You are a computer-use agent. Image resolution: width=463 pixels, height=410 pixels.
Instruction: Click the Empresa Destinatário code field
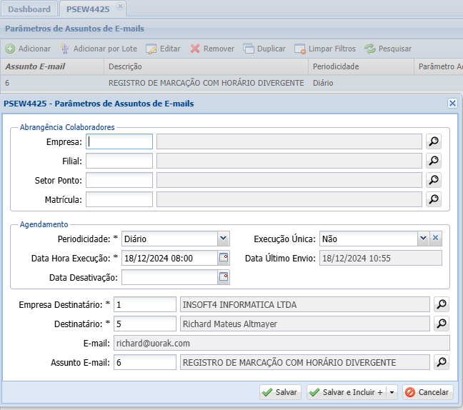pyautogui.click(x=145, y=304)
